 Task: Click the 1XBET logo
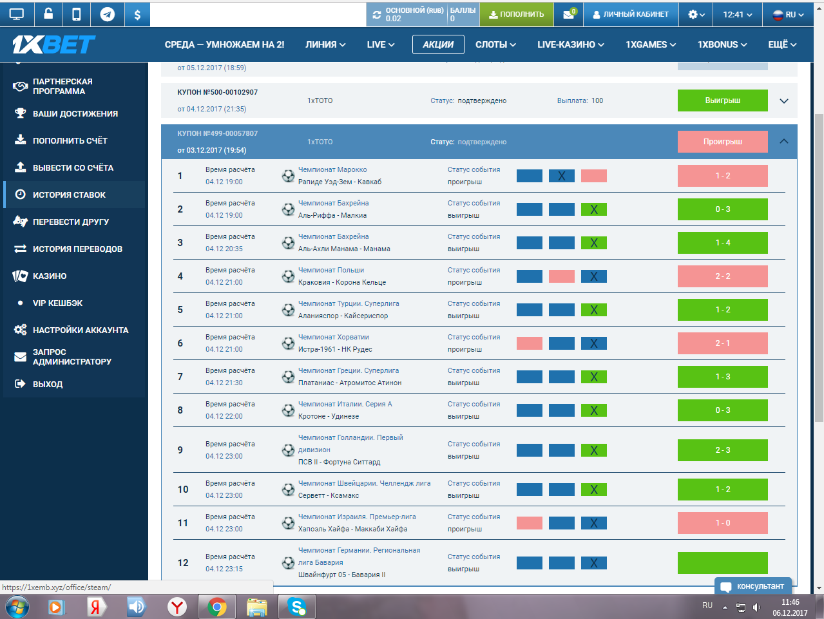tap(53, 44)
